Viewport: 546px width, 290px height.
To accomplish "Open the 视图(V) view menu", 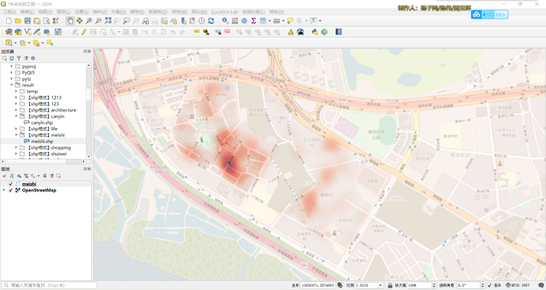I will tap(45, 12).
